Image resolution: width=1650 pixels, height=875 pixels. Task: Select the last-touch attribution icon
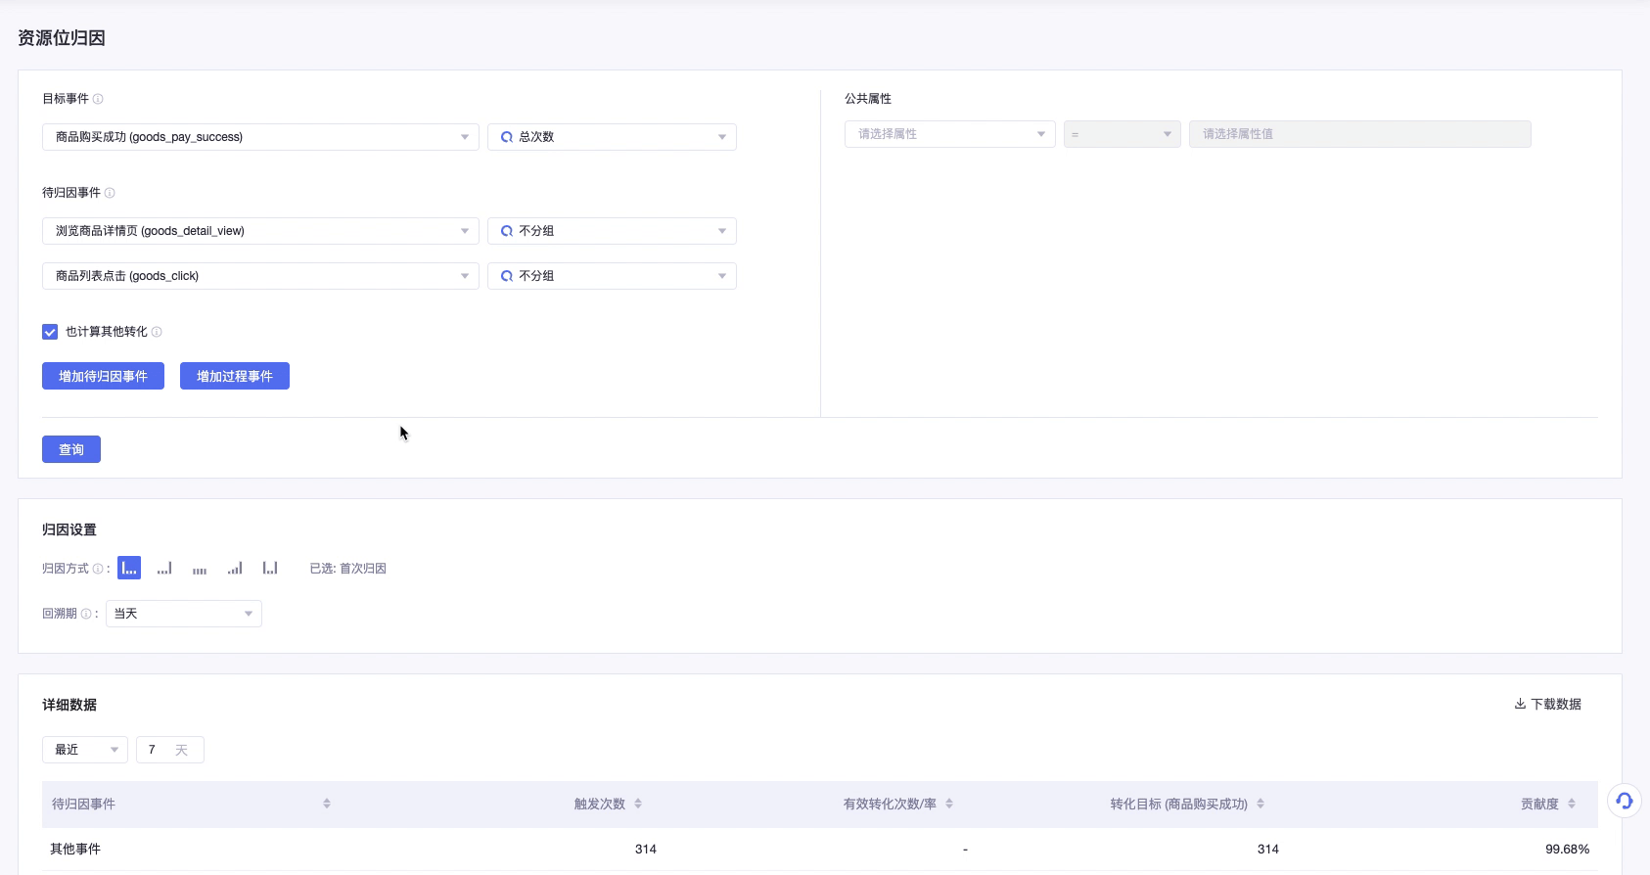pyautogui.click(x=164, y=568)
